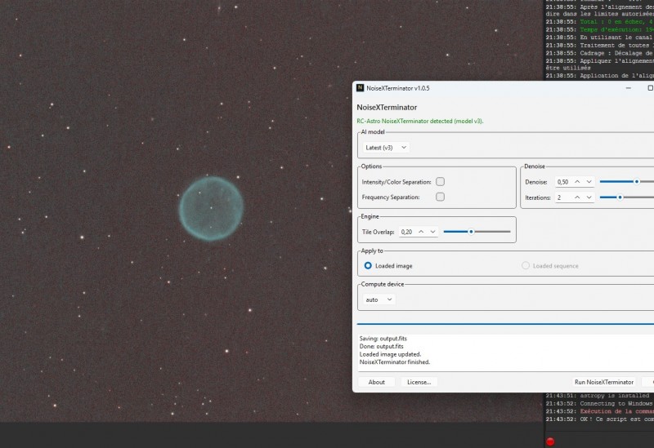Click the About button
Viewport: 654px width, 448px height.
[376, 382]
